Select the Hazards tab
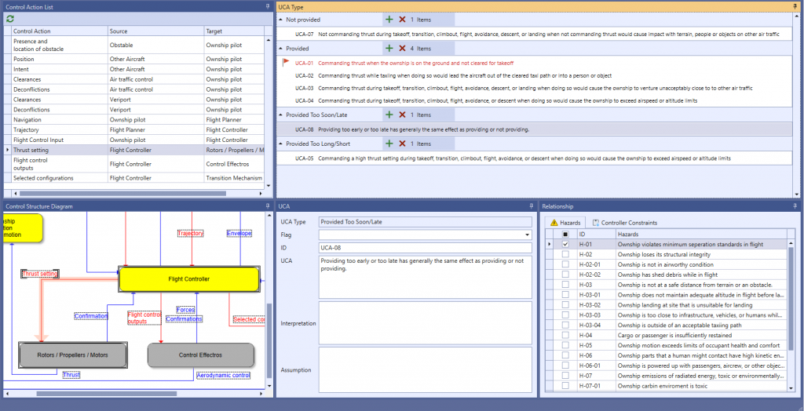The height and width of the screenshot is (411, 804). click(565, 223)
